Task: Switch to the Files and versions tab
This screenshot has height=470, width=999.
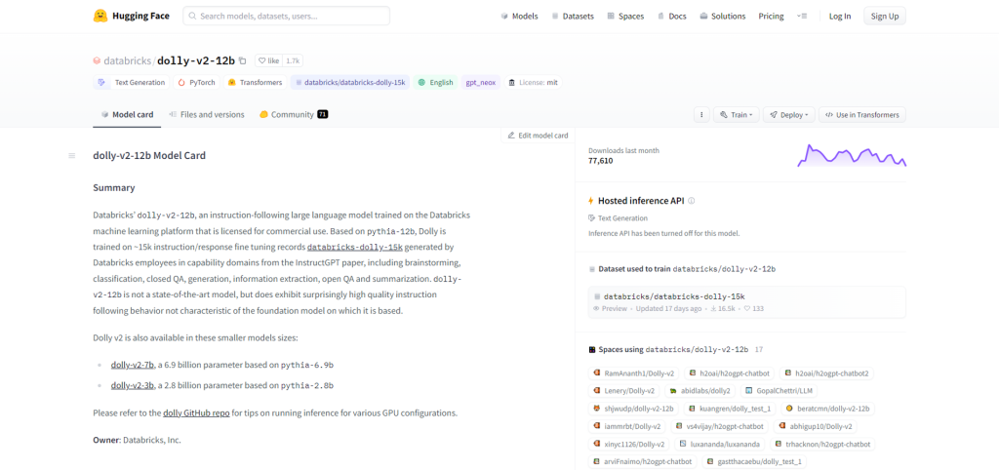Action: (206, 114)
